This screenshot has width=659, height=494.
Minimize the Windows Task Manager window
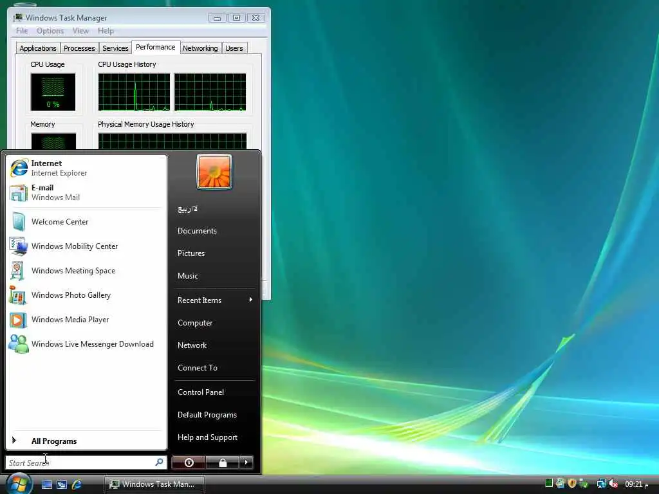218,18
